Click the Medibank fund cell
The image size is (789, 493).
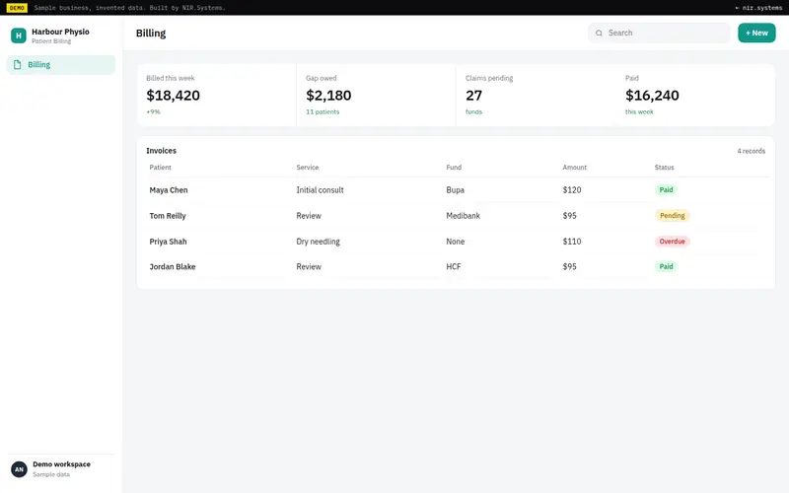tap(463, 216)
